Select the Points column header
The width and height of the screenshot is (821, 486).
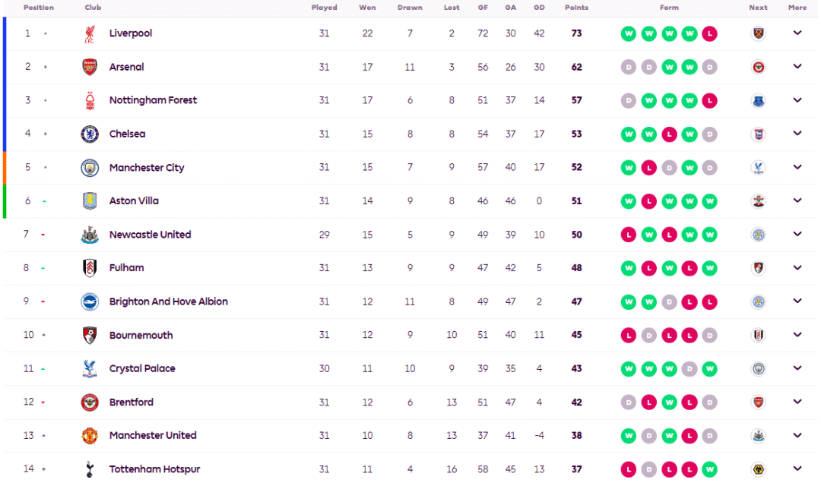(x=576, y=8)
